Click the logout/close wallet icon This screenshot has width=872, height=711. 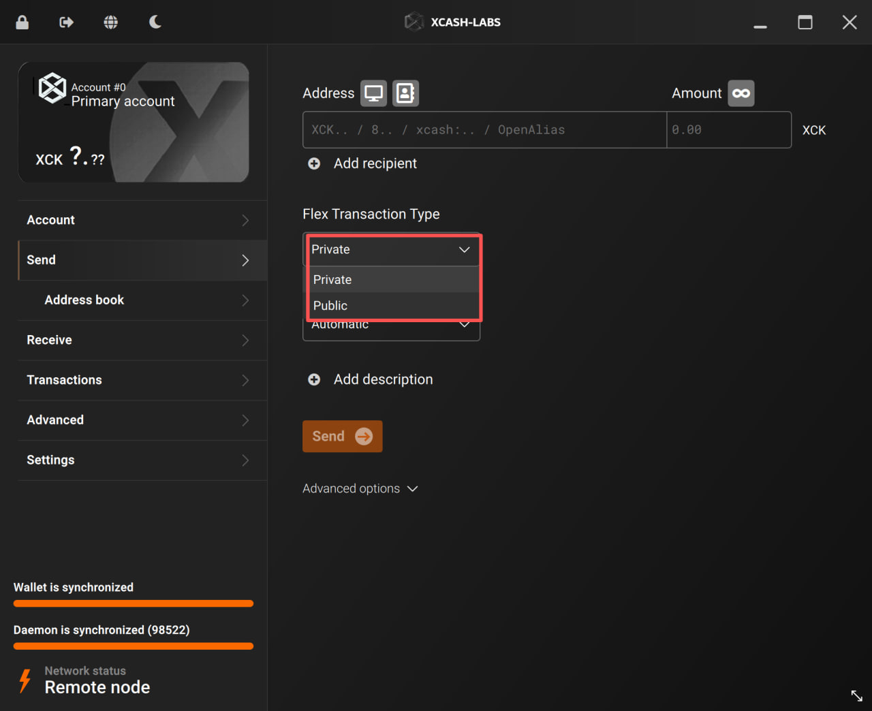click(x=66, y=22)
